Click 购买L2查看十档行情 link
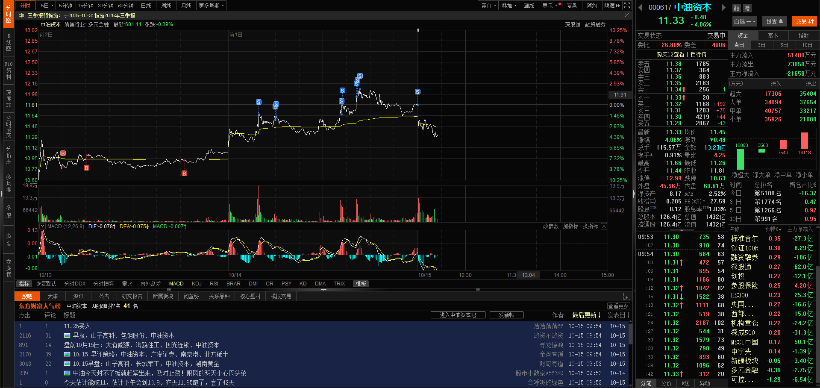Viewport: 820px width, 388px height. click(682, 55)
